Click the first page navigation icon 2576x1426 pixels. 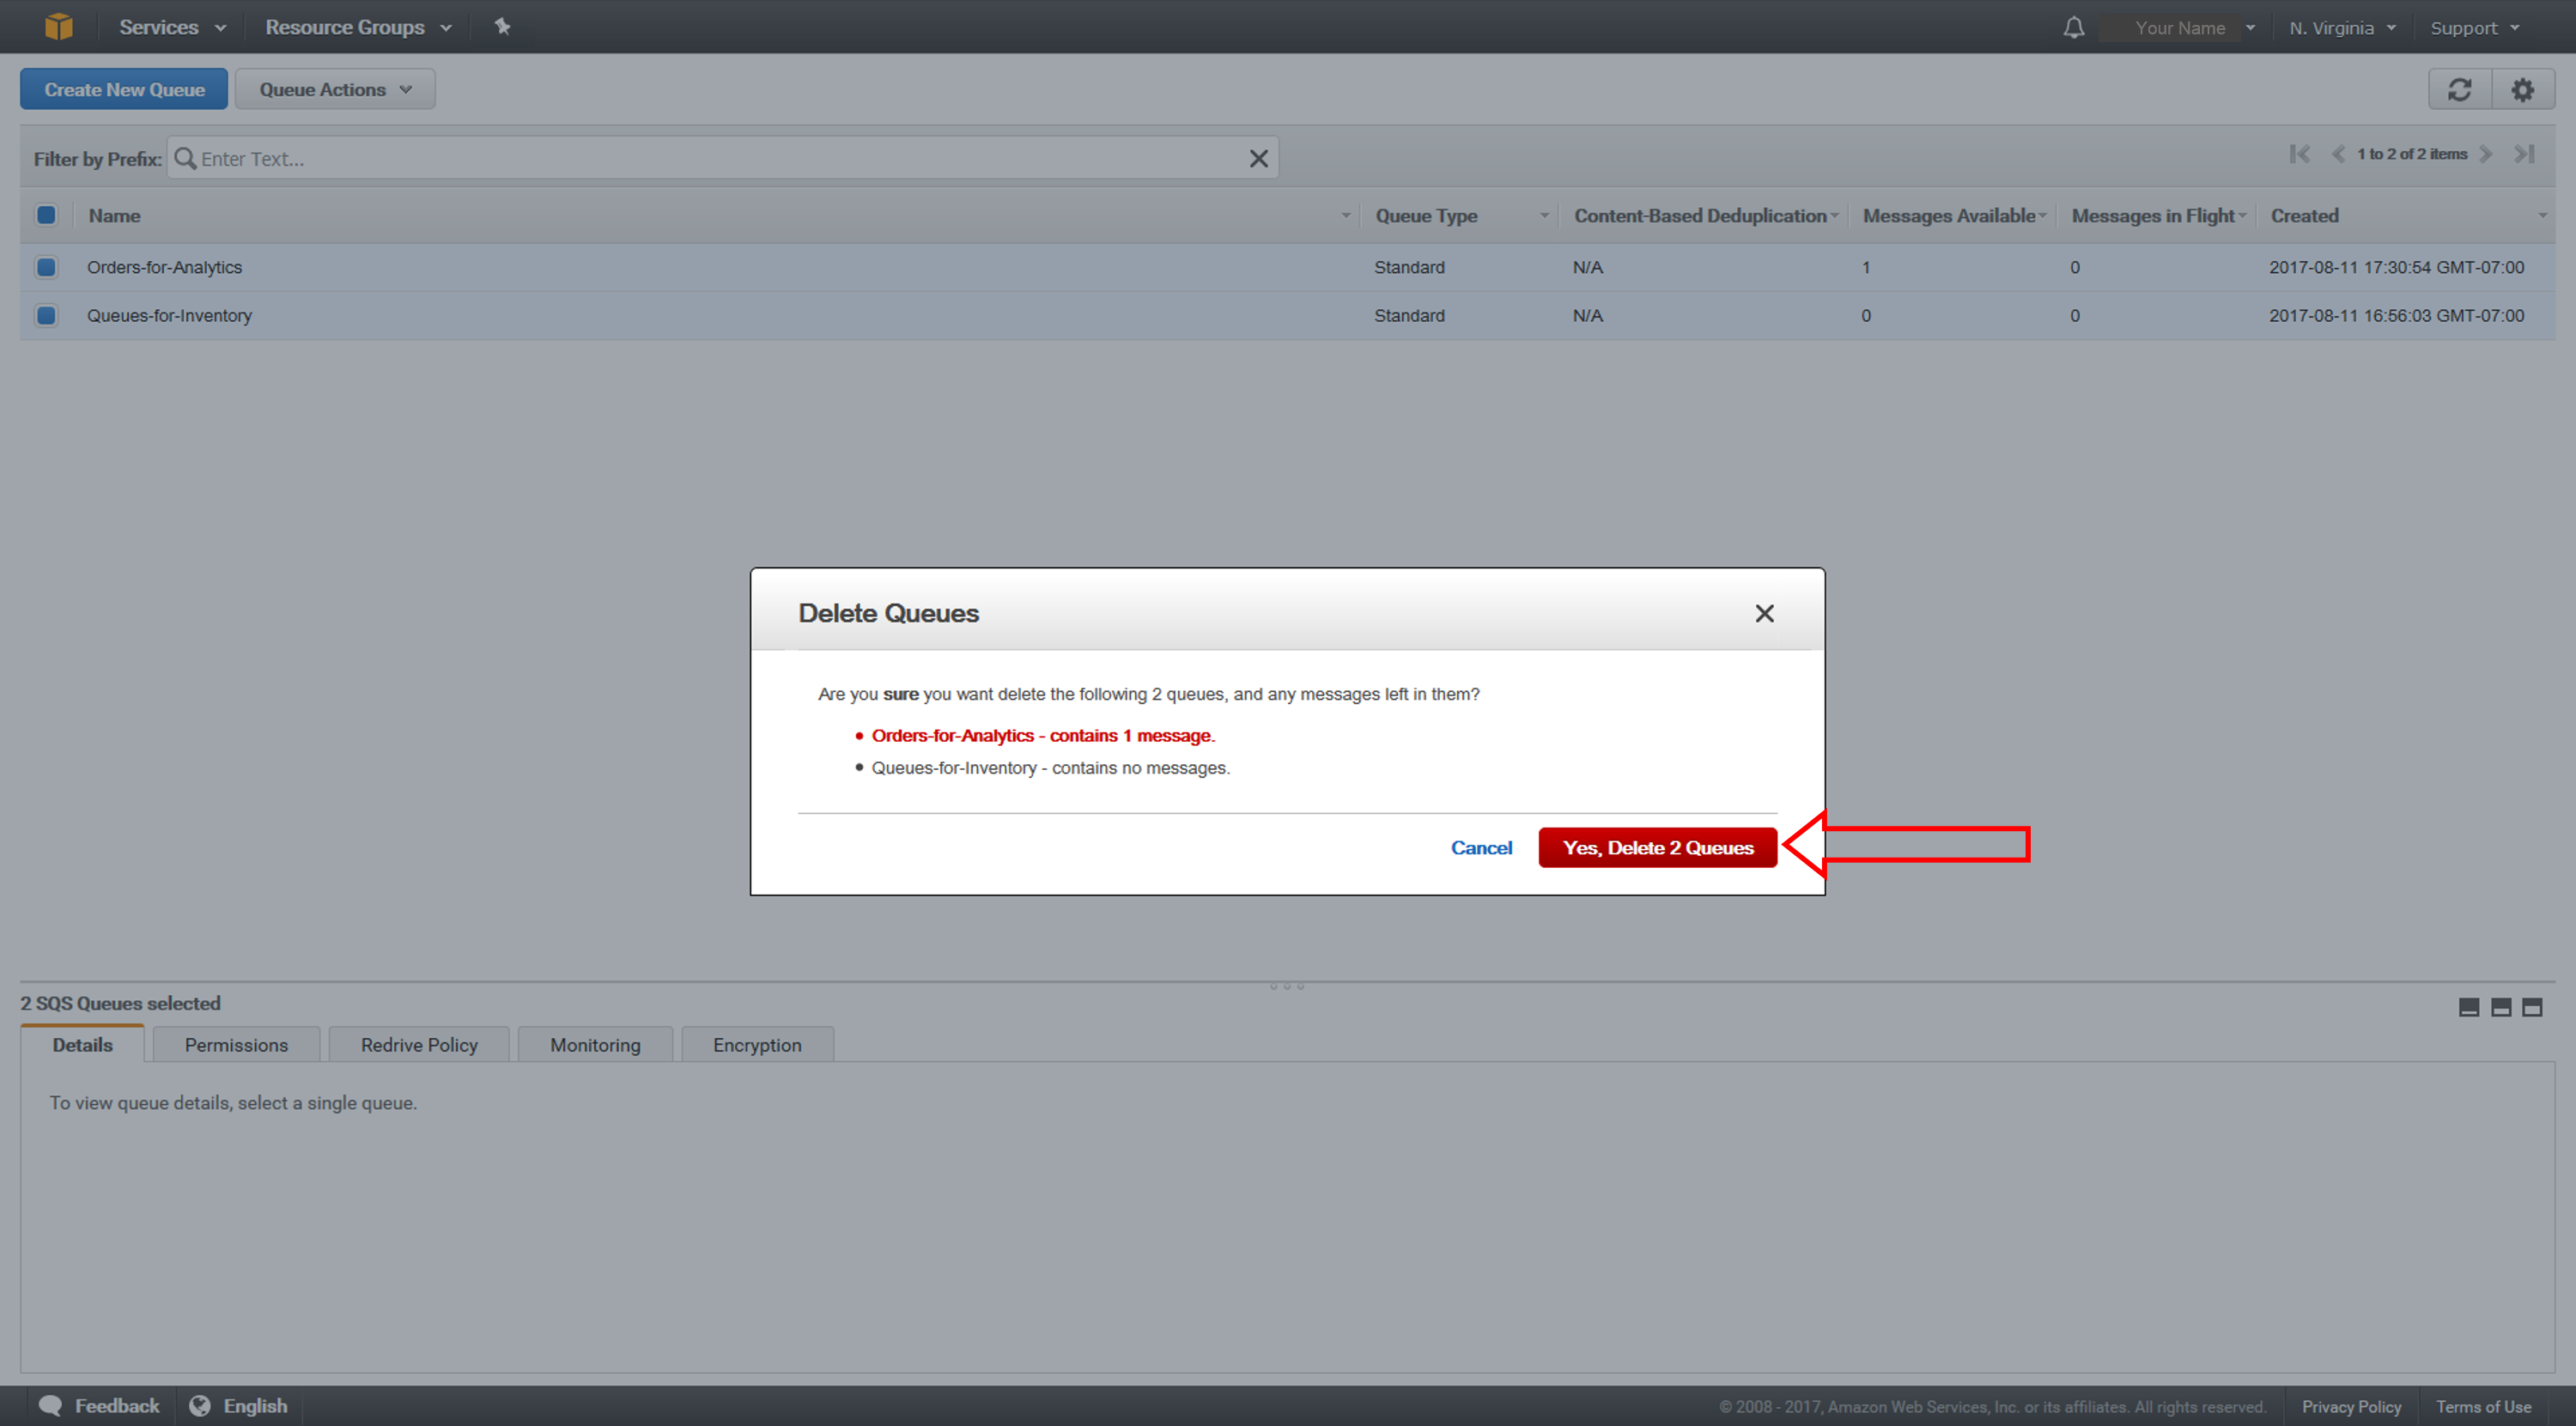pyautogui.click(x=2293, y=156)
